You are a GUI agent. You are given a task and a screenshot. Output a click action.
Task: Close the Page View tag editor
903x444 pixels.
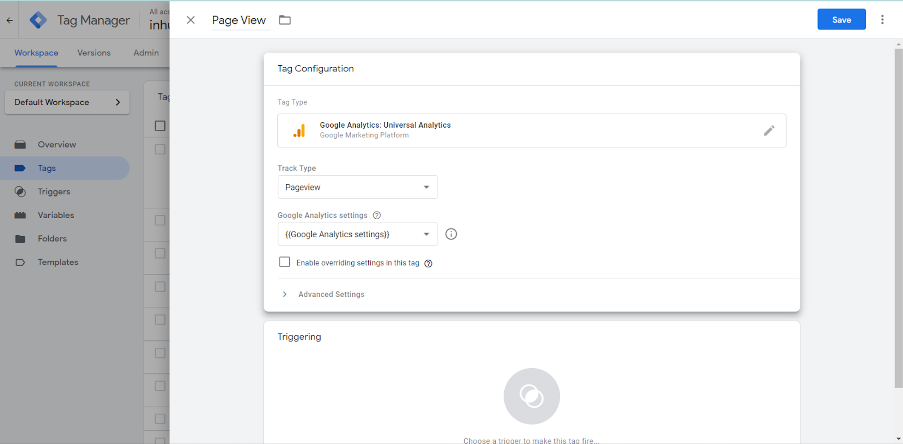point(190,20)
